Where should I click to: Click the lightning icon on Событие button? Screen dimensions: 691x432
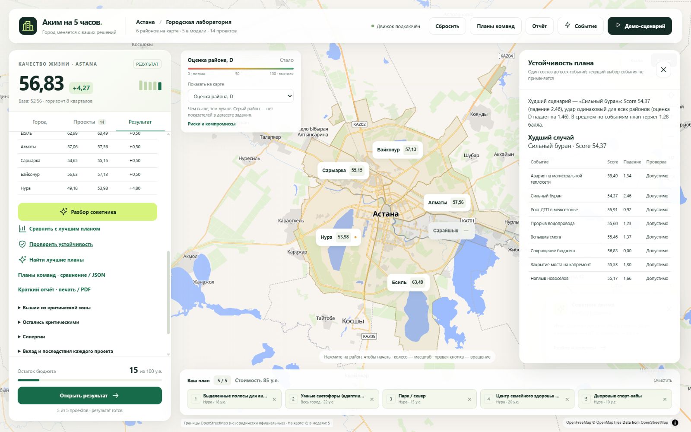click(x=567, y=25)
